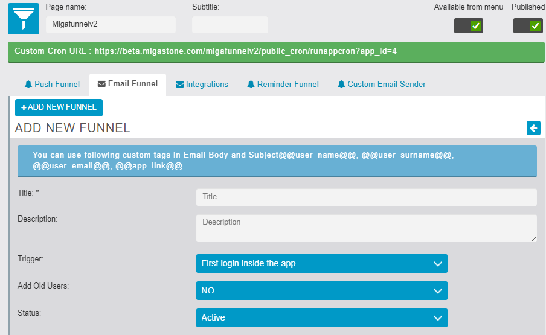Screen dimensions: 546x335
Task: Click the bell icon on Push Funnel
Action: [x=28, y=85]
